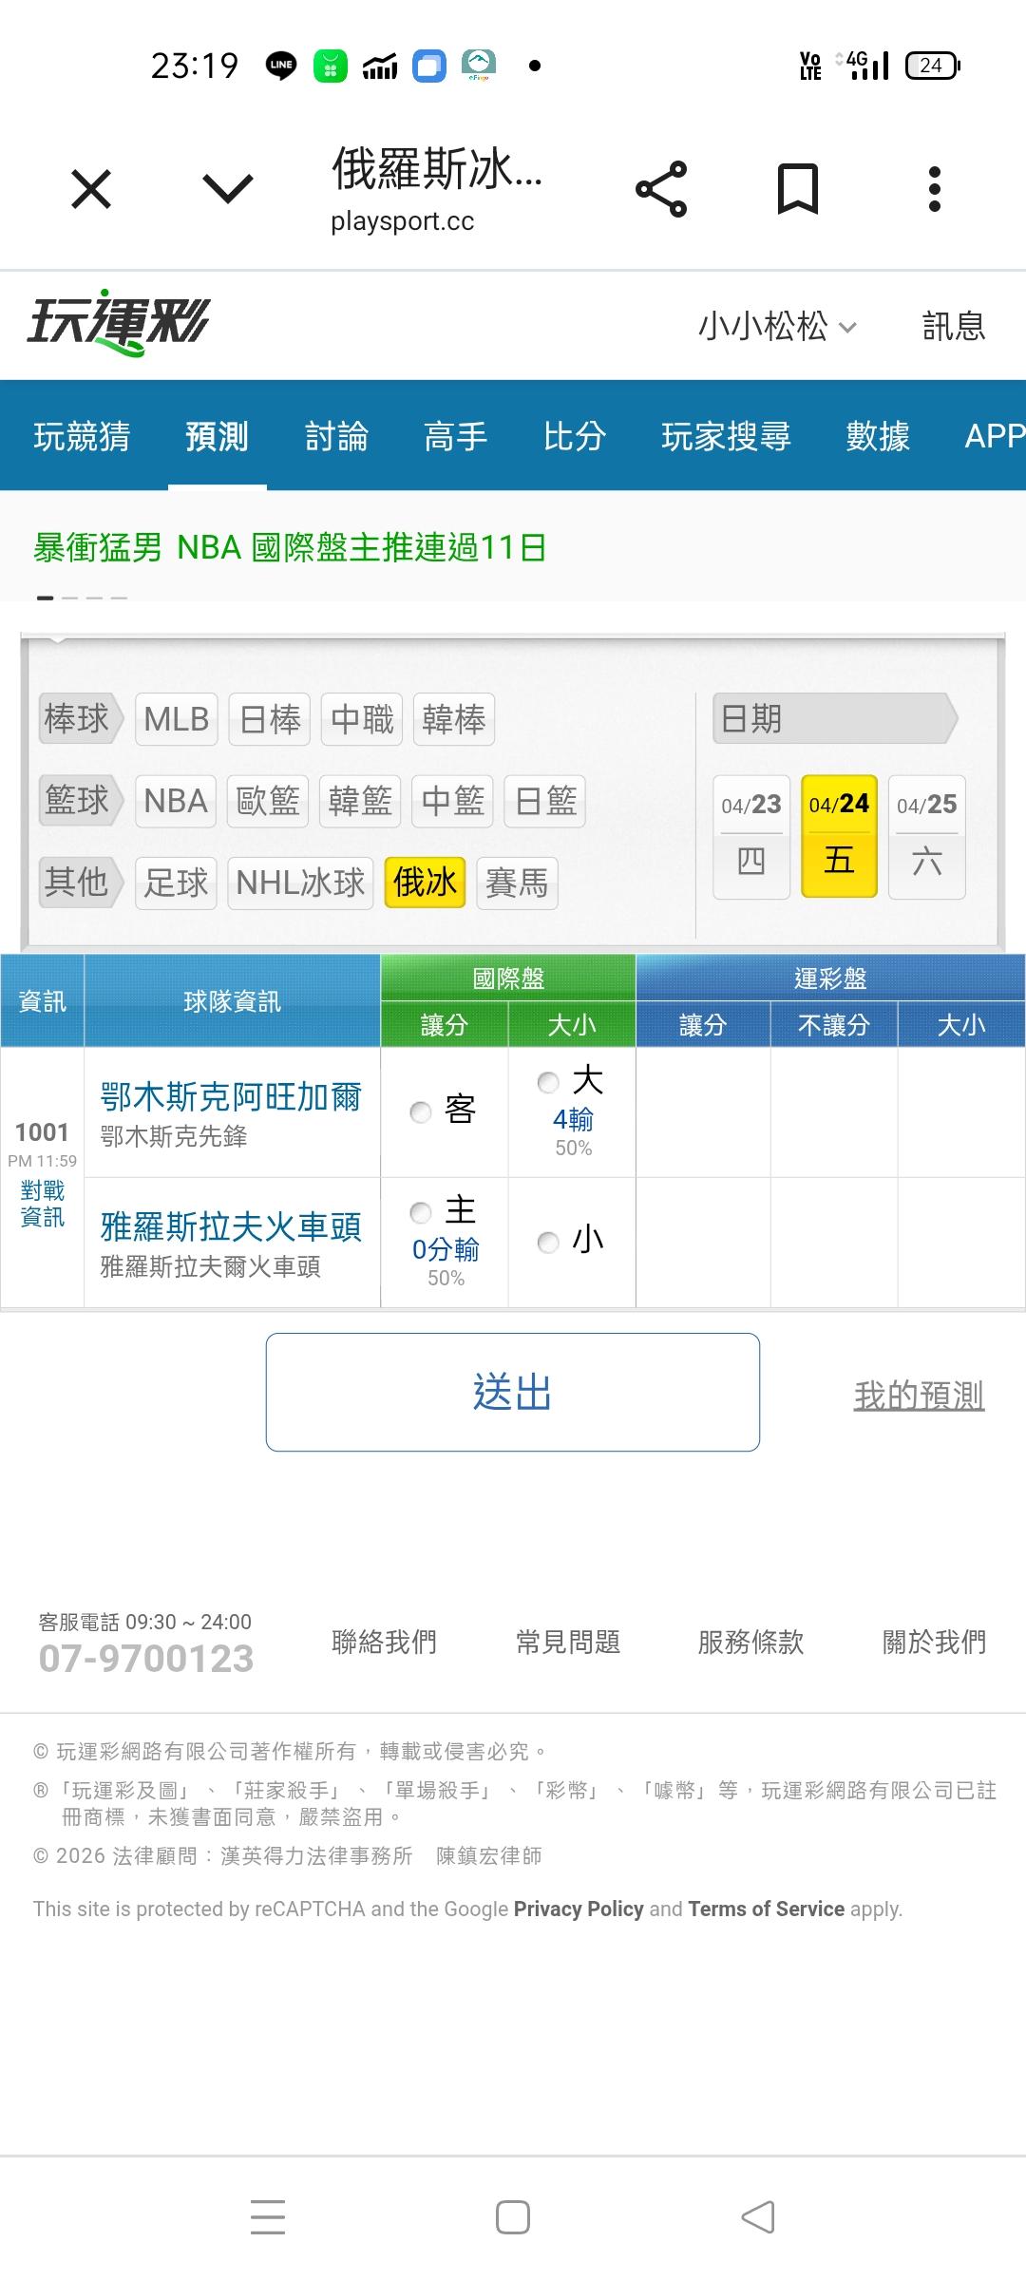Viewport: 1026px width, 2280px height.
Task: Open the 暴衝猛男 NBA banner headline
Action: 290,548
